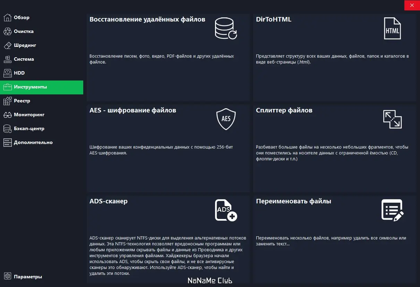The image size is (420, 287).
Task: Click the eraser icon next to Шрединг
Action: tap(7, 45)
